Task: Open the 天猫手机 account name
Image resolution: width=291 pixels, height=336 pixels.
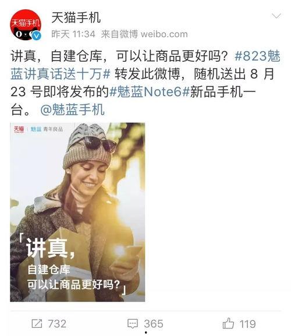Action: (x=76, y=17)
